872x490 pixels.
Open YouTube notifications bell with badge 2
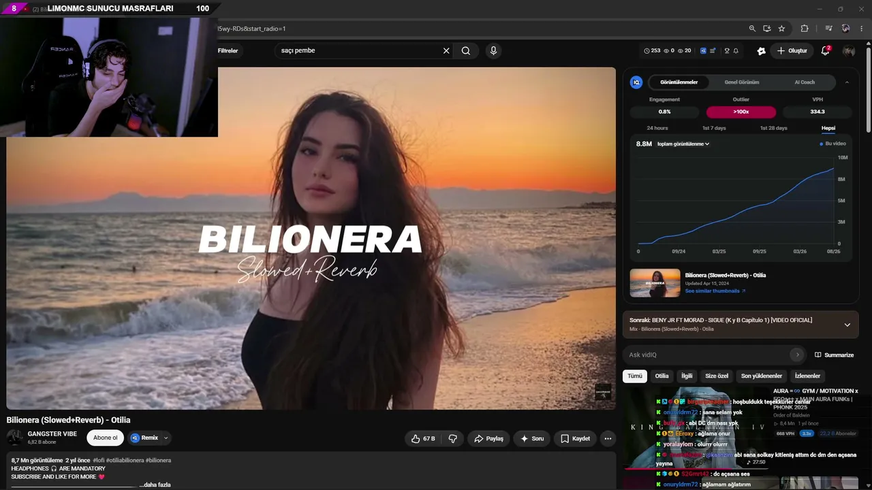826,50
